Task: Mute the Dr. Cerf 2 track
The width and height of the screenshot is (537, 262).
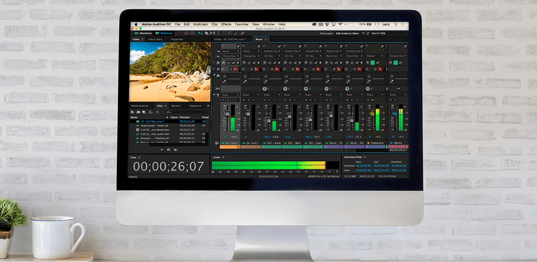Action: pyautogui.click(x=244, y=100)
